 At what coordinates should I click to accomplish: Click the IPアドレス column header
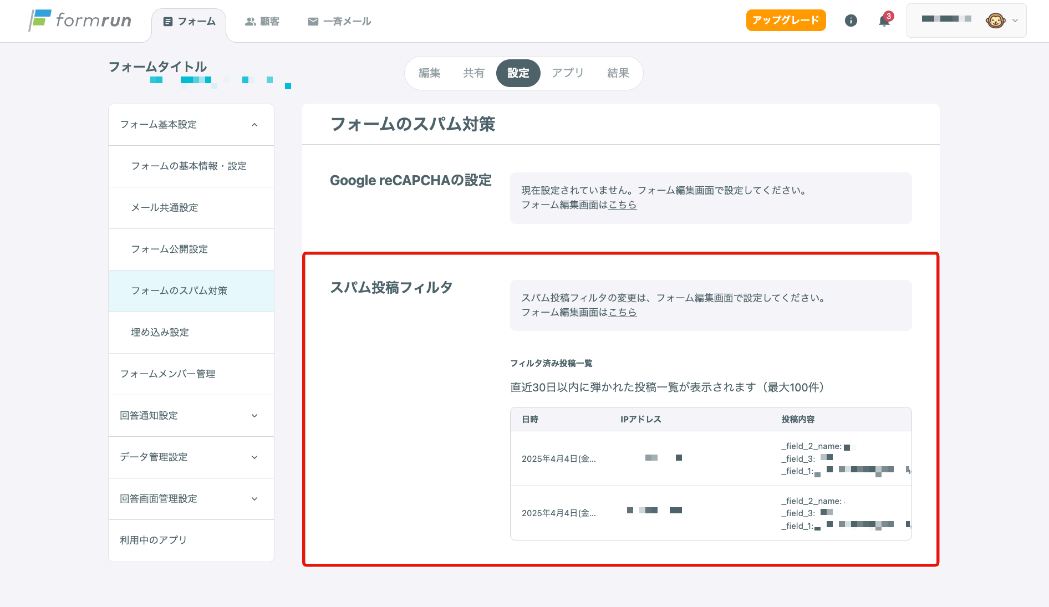[x=641, y=420]
